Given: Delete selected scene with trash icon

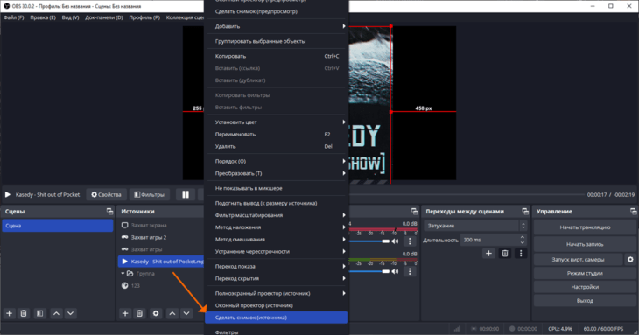Looking at the screenshot, I should [24, 313].
